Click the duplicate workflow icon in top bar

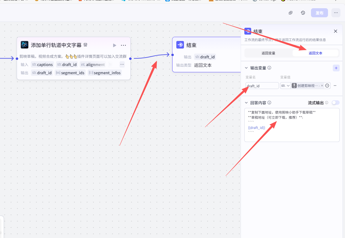coord(291,13)
